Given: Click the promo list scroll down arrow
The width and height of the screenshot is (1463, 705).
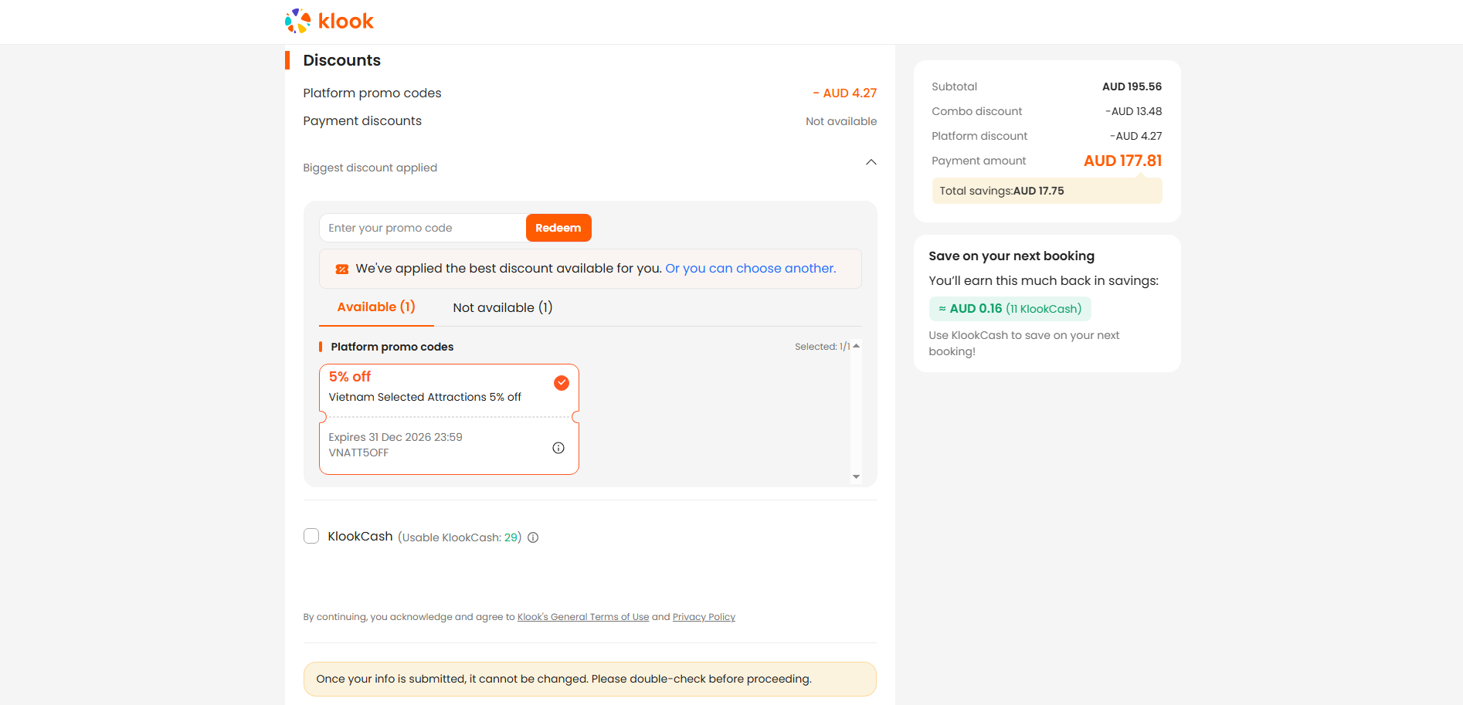Looking at the screenshot, I should point(856,476).
